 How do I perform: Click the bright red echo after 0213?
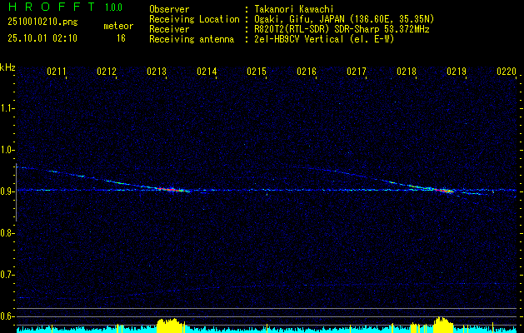169,189
